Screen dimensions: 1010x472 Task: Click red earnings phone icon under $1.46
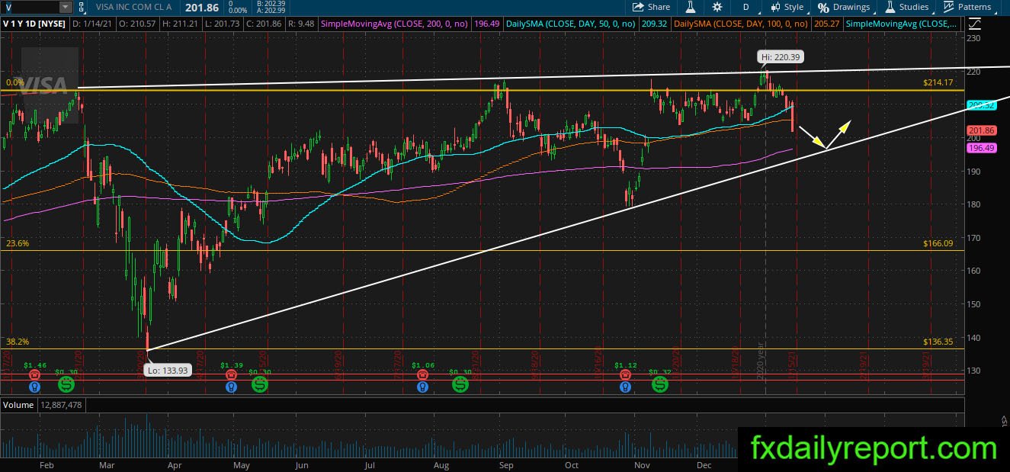coord(35,375)
